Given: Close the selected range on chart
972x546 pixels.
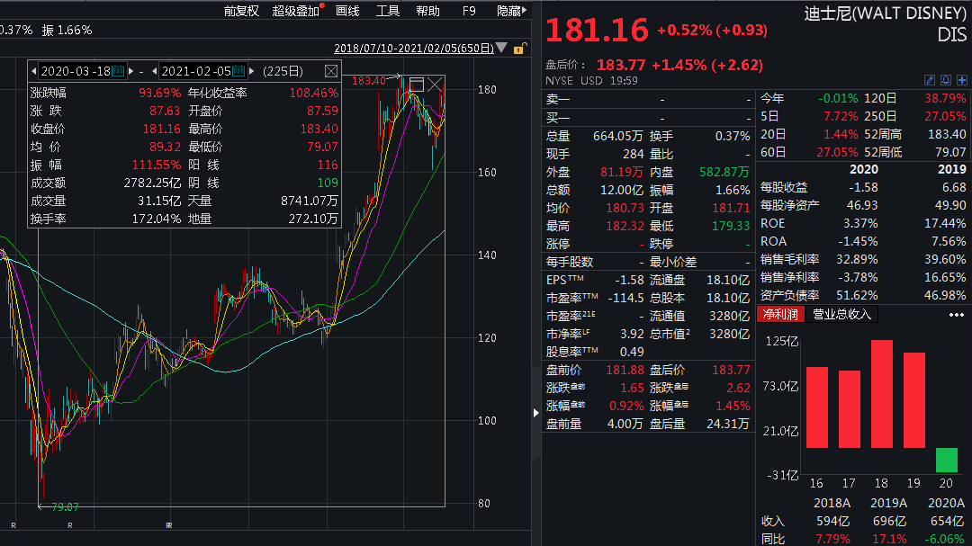Looking at the screenshot, I should tap(436, 85).
